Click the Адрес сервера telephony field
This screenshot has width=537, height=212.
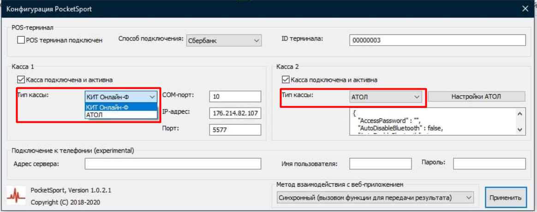(173, 164)
